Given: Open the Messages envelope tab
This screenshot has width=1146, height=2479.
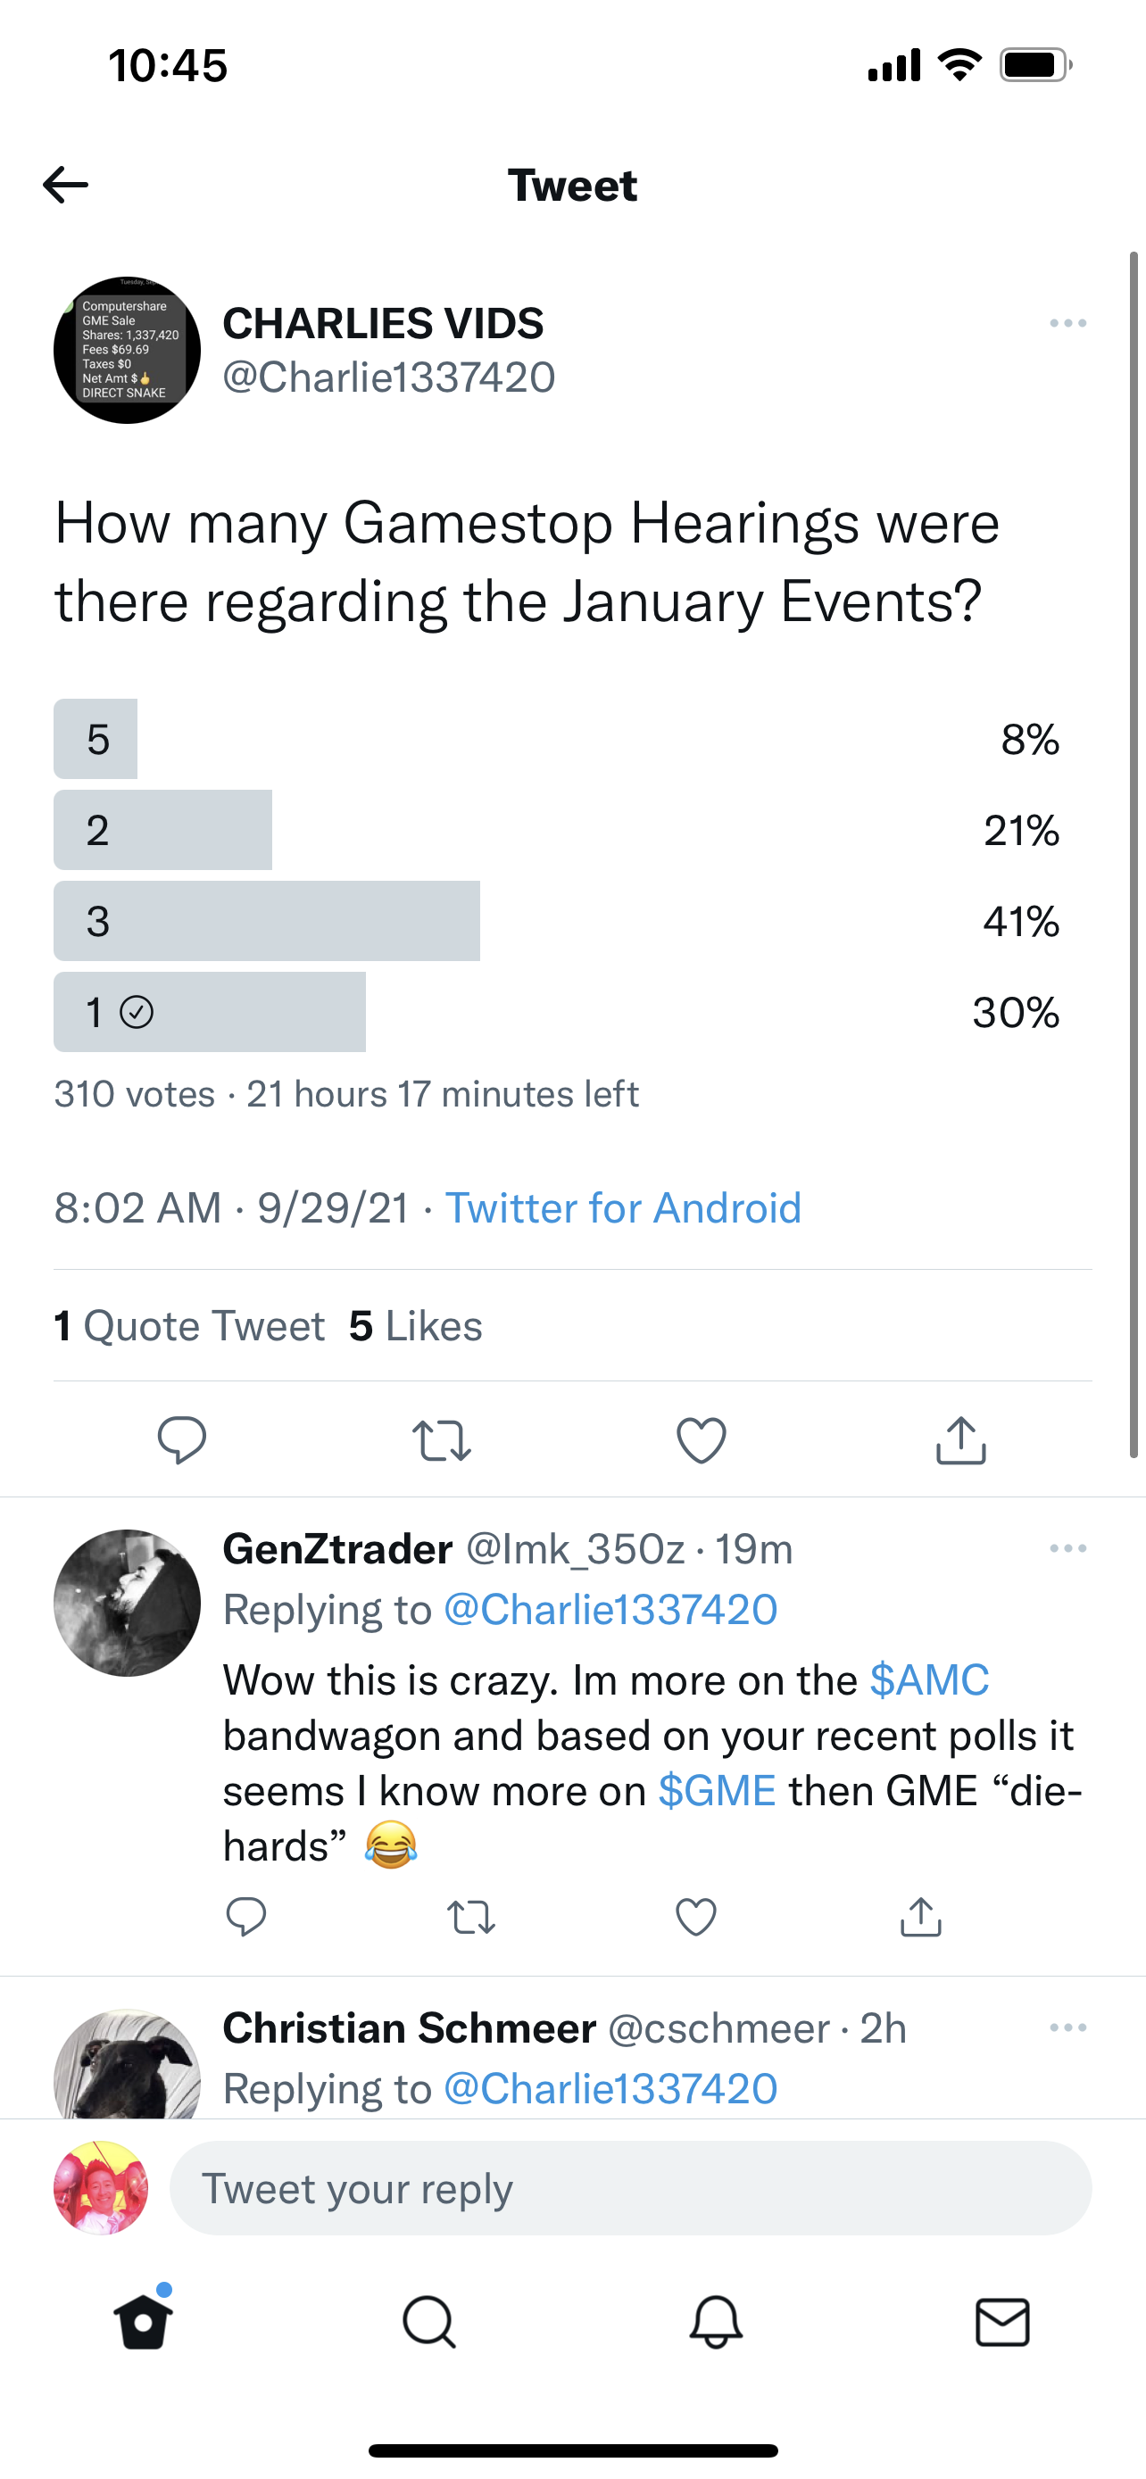Looking at the screenshot, I should (x=1002, y=2322).
